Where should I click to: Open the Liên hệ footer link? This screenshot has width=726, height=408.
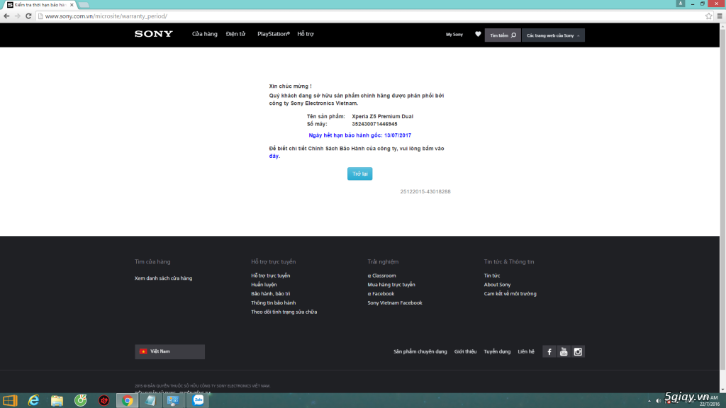(x=525, y=351)
